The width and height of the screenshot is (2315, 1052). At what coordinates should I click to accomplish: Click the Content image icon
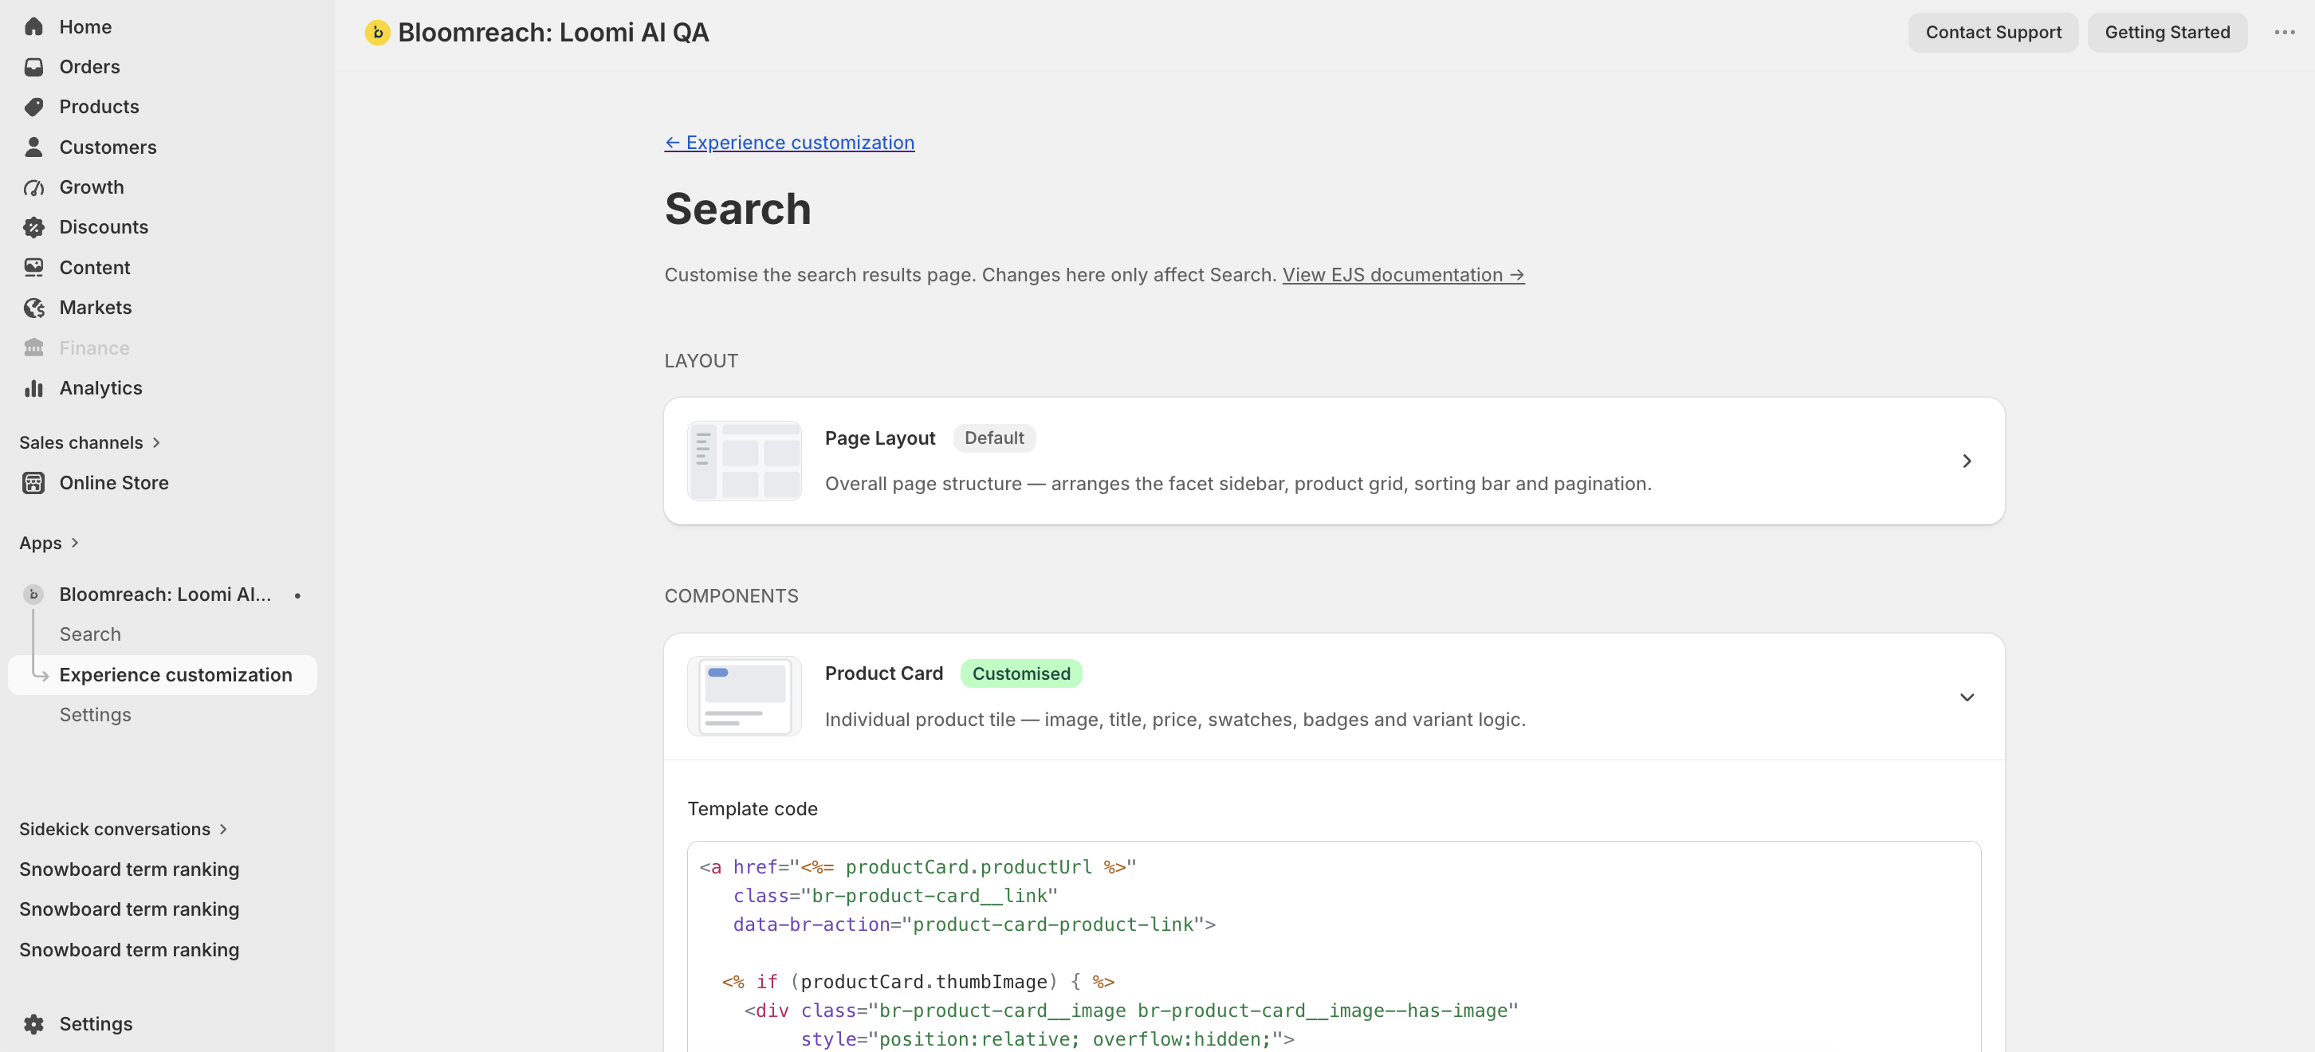[33, 267]
